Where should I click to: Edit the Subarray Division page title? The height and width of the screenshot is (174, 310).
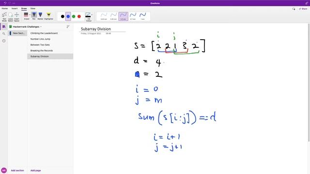coord(96,29)
